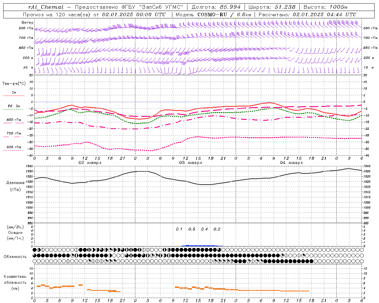Click the Td 2м legend entry
This screenshot has width=379, height=303.
(x=14, y=106)
